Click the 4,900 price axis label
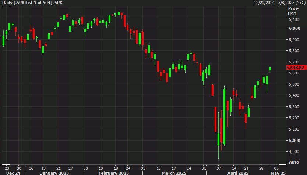This screenshot has width=307, height=175. [294, 152]
